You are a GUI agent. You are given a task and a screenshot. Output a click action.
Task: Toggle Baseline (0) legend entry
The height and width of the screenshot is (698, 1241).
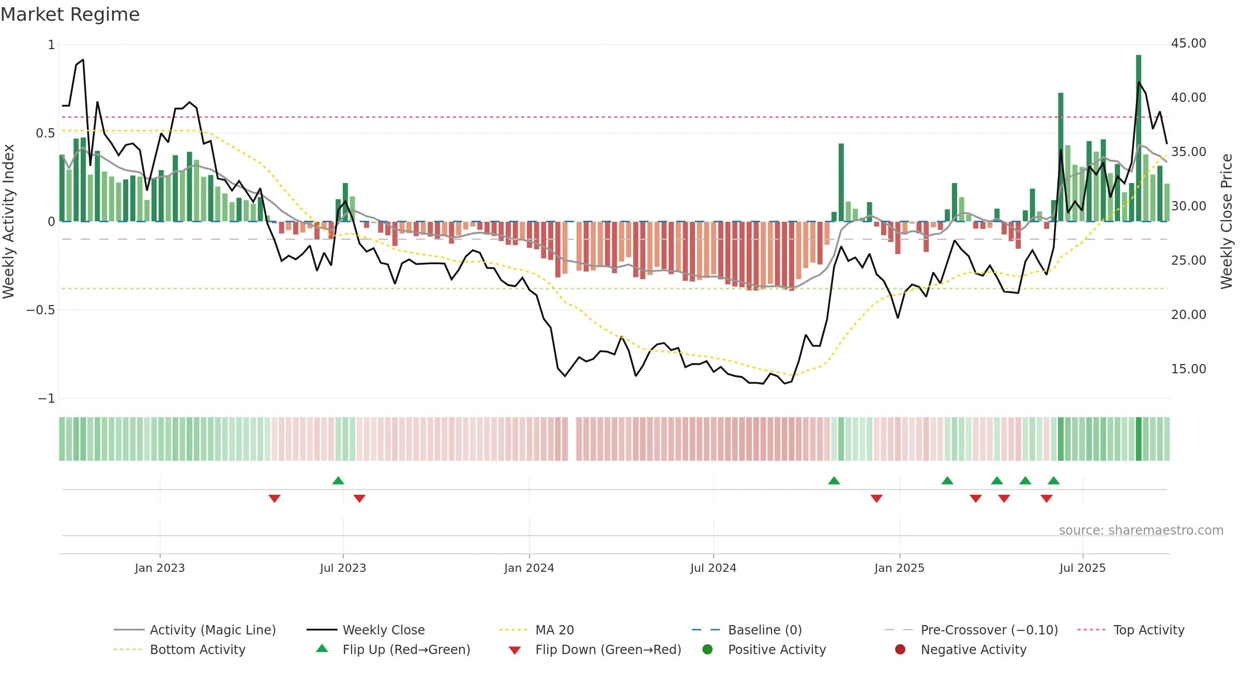point(747,630)
